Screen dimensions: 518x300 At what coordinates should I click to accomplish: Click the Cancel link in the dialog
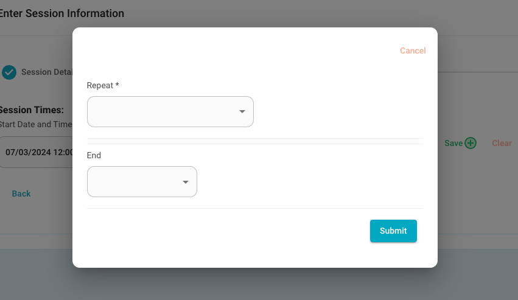[413, 51]
